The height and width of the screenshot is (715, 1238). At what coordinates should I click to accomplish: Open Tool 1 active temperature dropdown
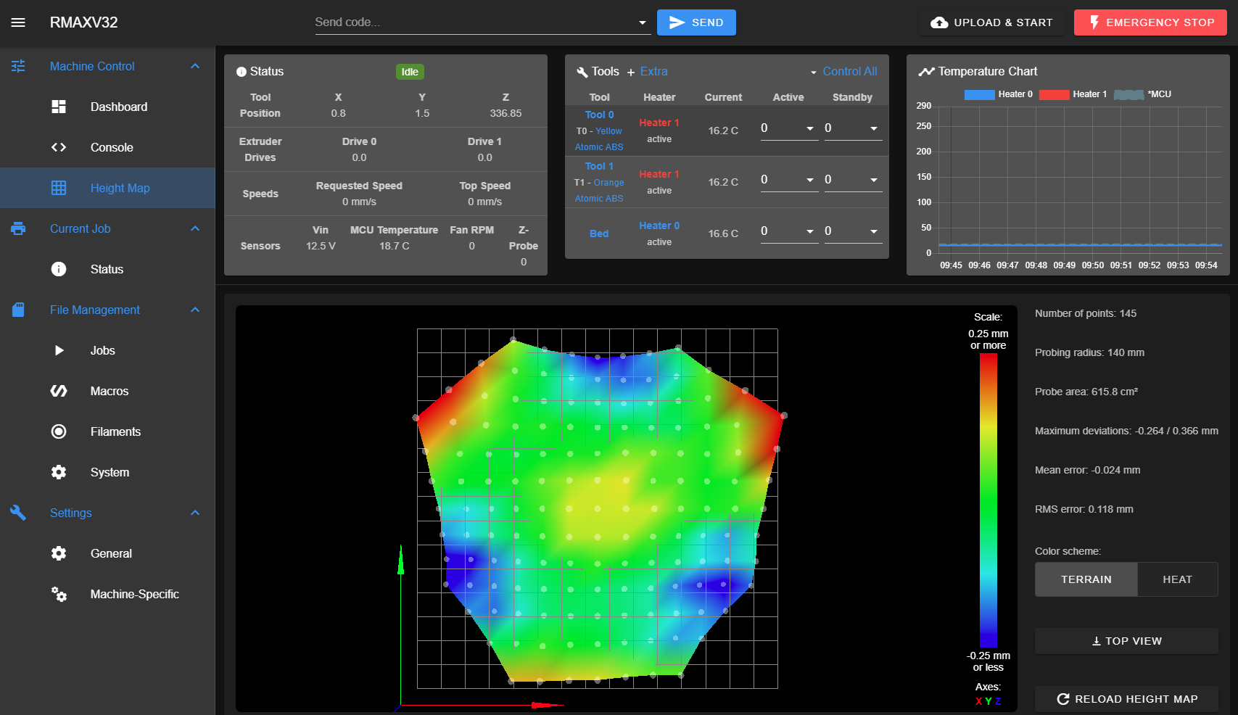810,180
